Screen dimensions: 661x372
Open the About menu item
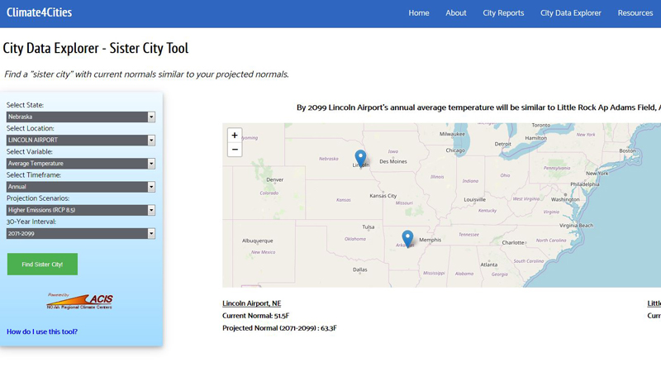pos(456,13)
